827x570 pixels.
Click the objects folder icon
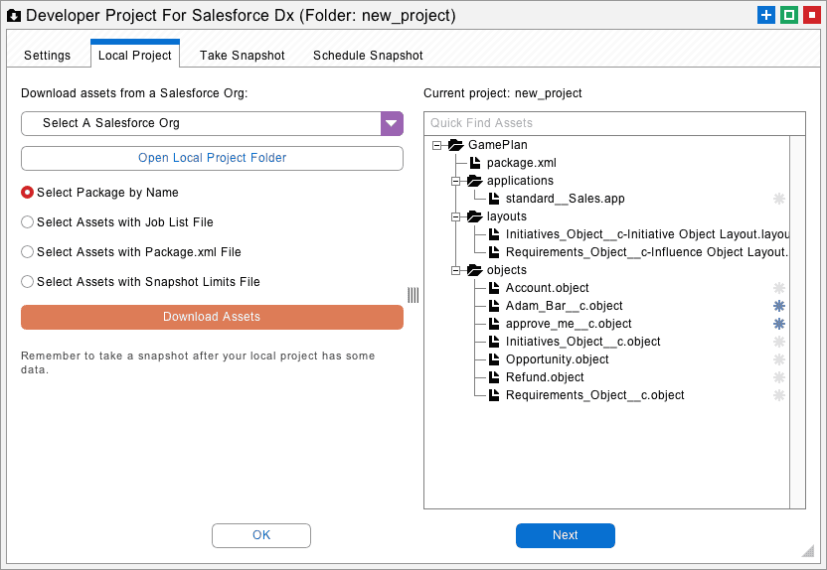[x=475, y=270]
